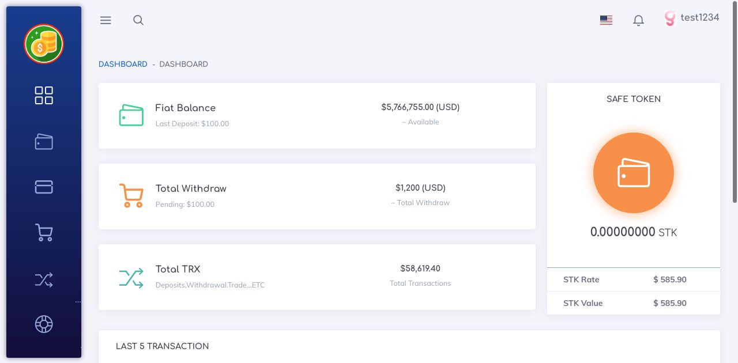Open the US flag language selector

point(606,20)
